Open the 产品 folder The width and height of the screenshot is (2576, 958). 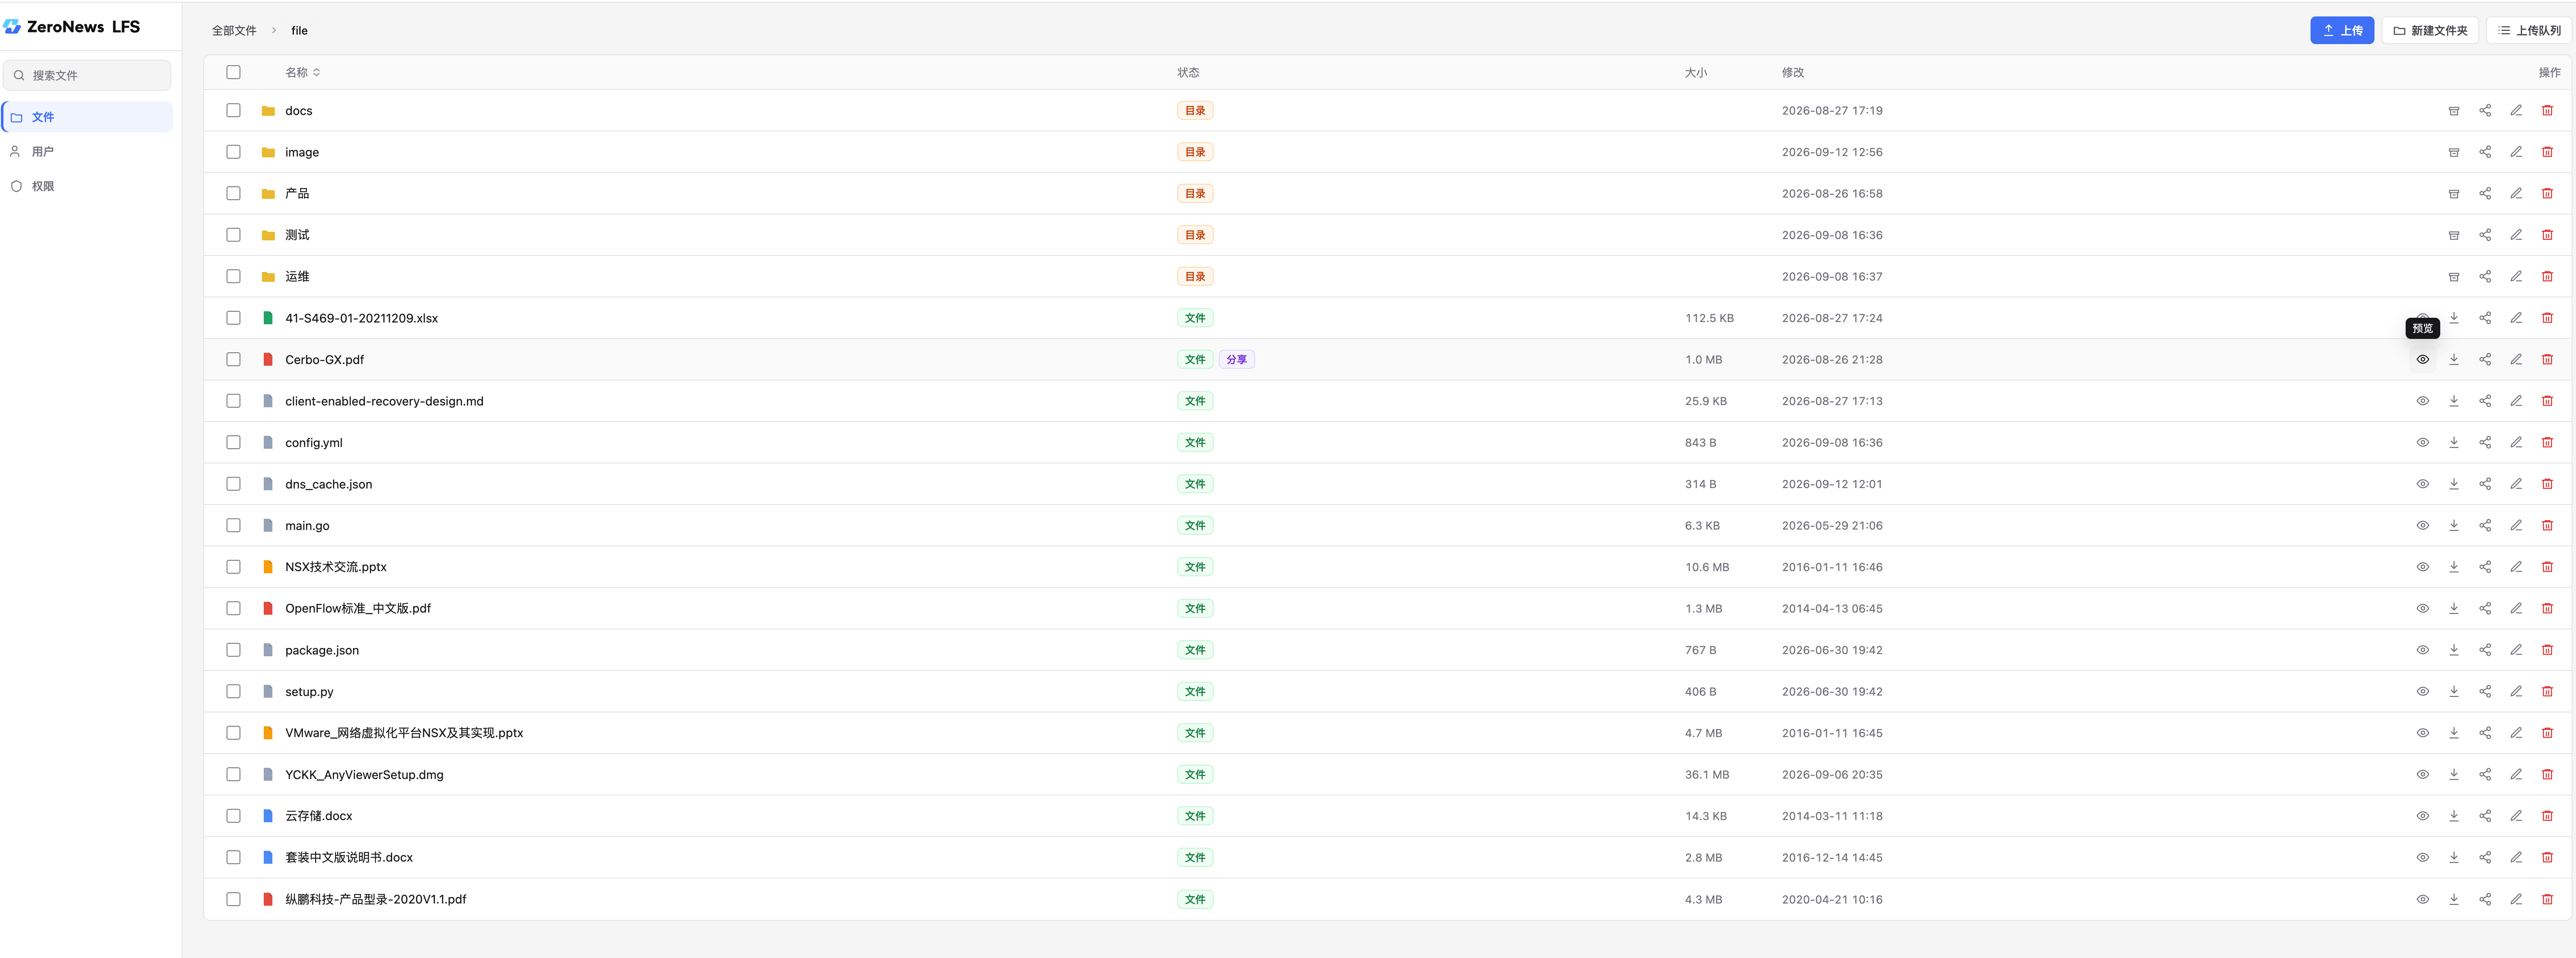[297, 193]
